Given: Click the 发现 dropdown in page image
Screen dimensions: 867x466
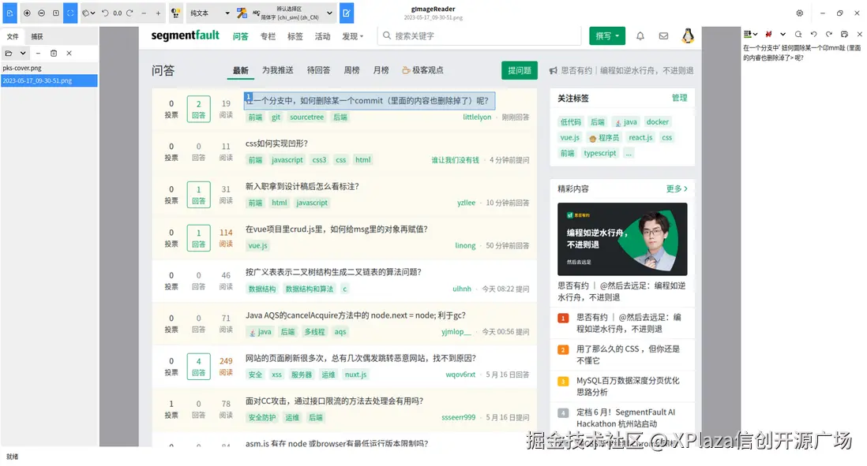Looking at the screenshot, I should tap(353, 36).
